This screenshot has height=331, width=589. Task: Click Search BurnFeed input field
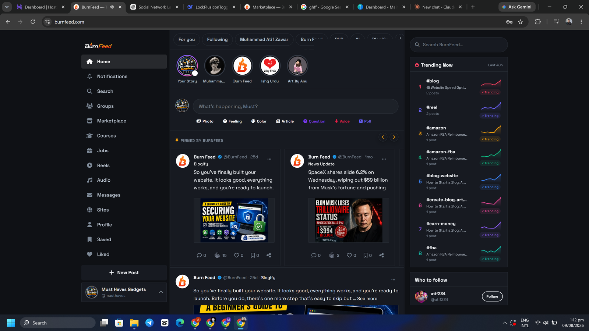tap(459, 45)
